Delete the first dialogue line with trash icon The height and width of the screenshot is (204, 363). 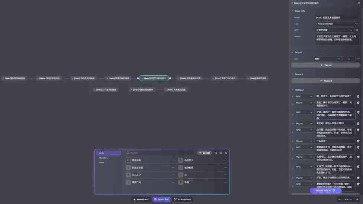358,96
